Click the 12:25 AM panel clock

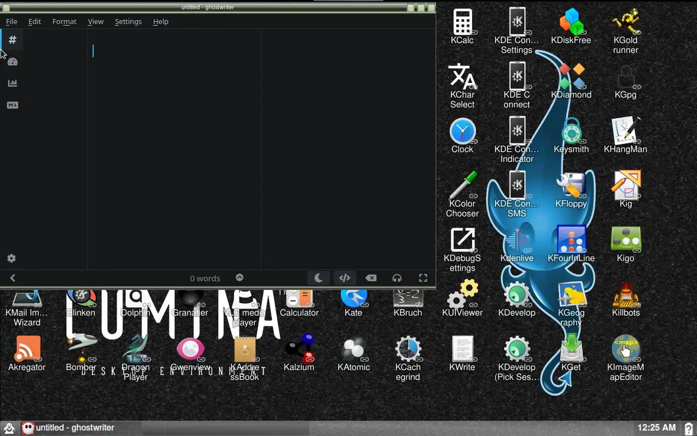tap(657, 428)
